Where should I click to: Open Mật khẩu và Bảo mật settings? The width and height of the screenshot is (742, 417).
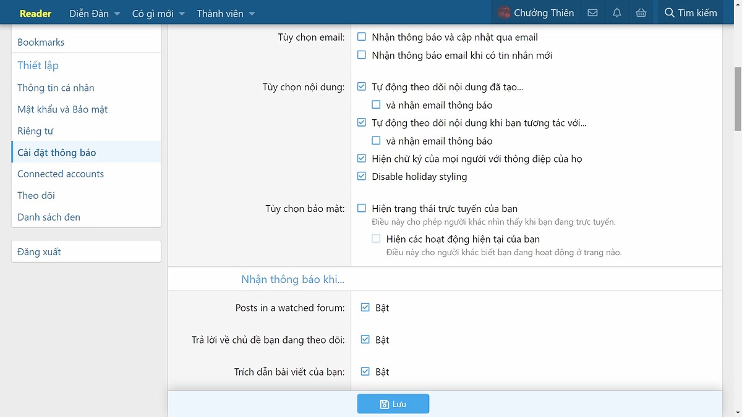click(62, 109)
